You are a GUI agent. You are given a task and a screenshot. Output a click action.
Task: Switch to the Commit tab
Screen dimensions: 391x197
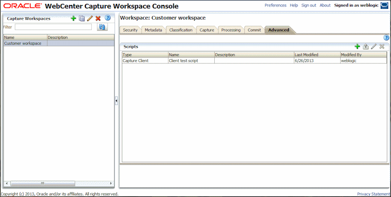254,30
